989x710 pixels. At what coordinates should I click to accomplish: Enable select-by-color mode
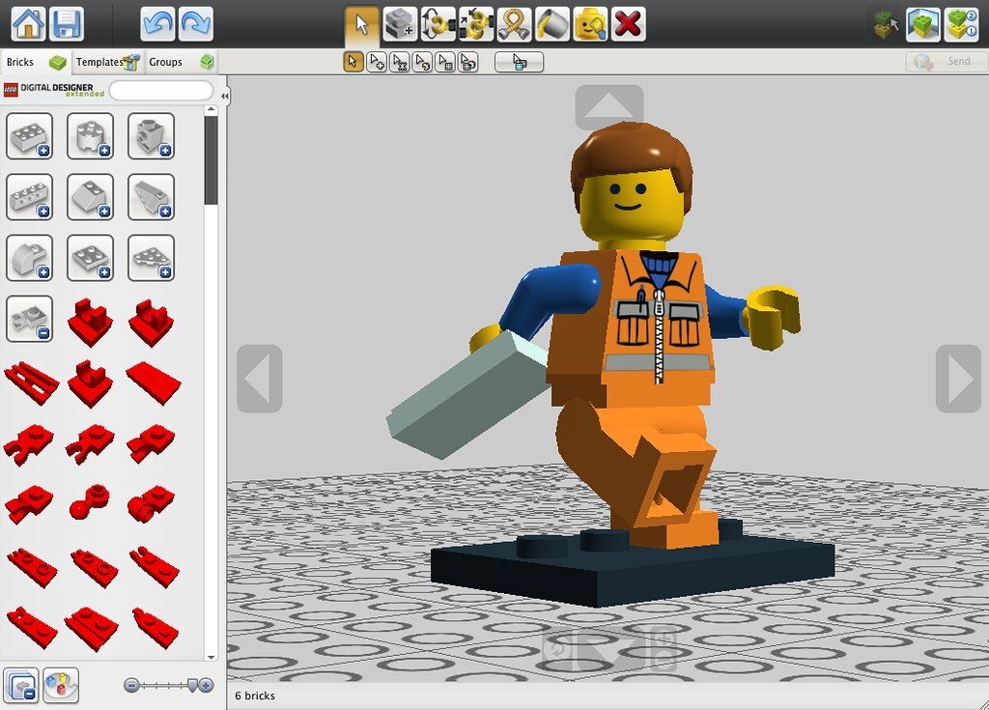tap(422, 62)
